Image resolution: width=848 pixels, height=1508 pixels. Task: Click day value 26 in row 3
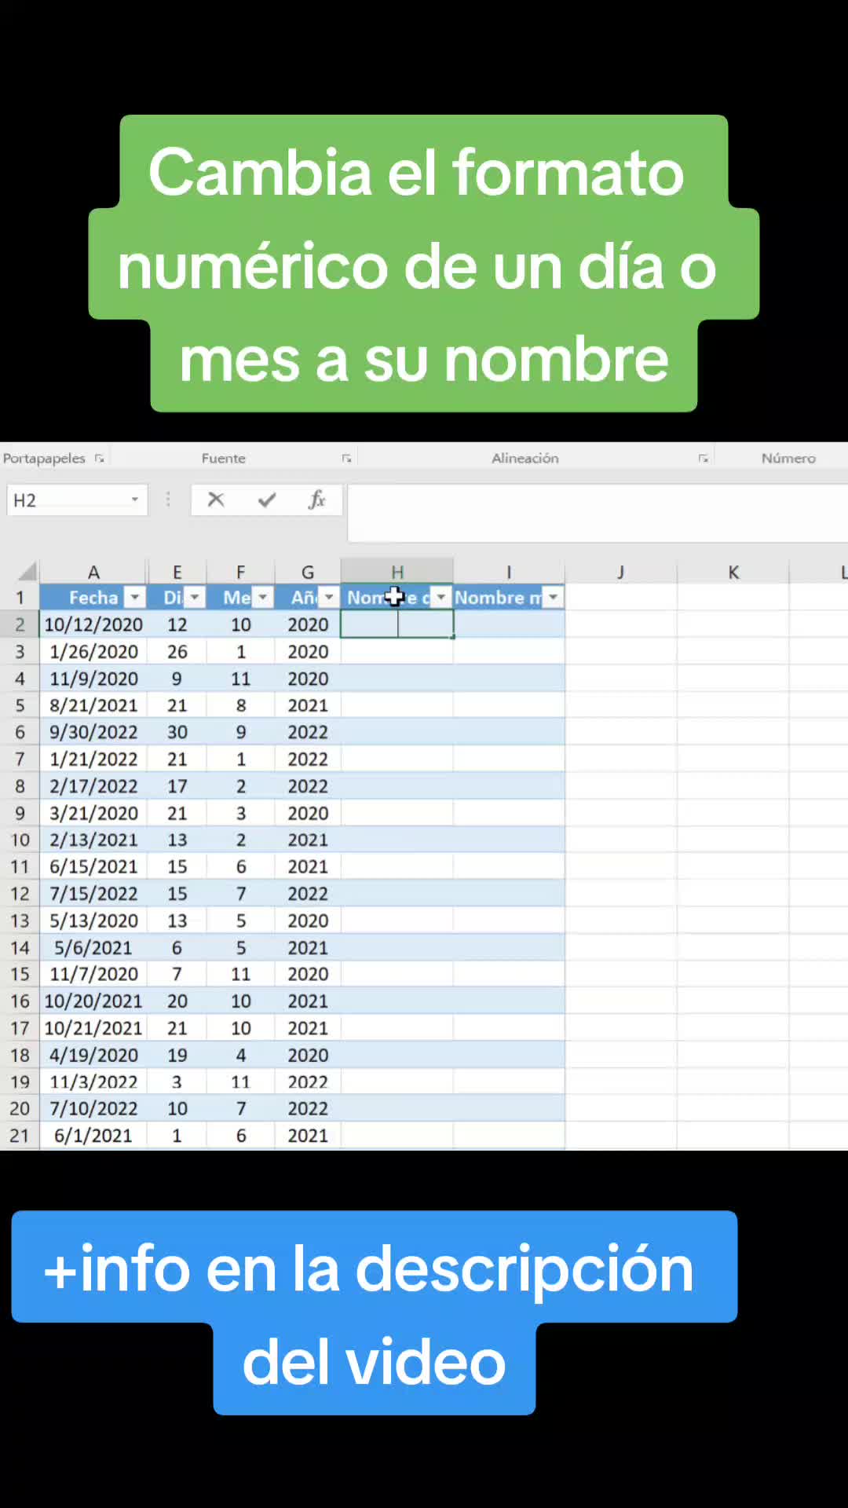(177, 651)
